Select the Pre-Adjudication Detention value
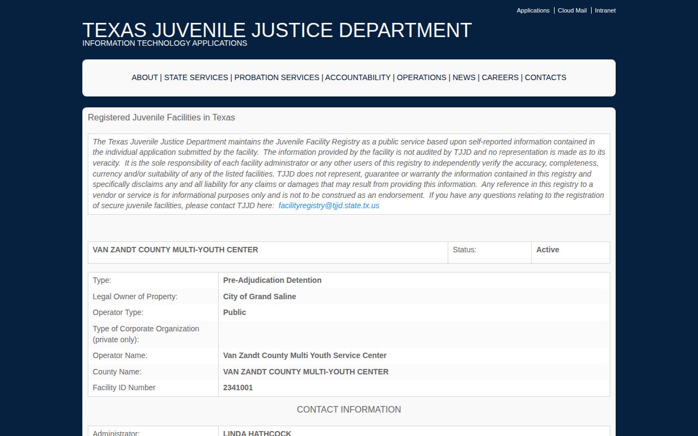Screen dimensions: 698x436 pos(272,280)
